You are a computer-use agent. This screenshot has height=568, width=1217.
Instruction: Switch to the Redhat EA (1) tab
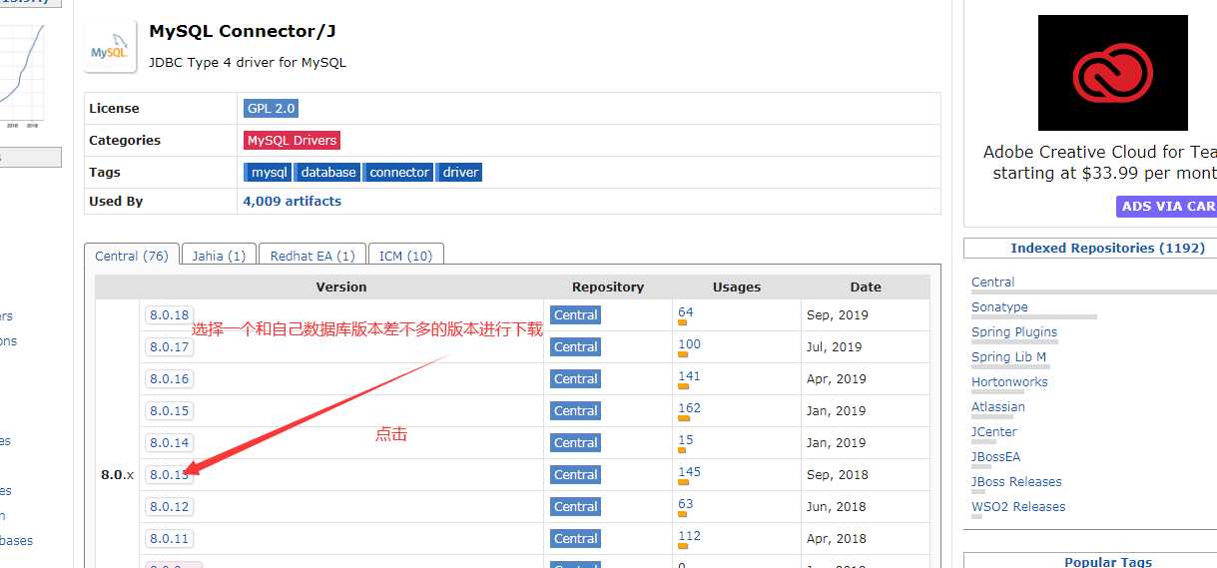(312, 256)
